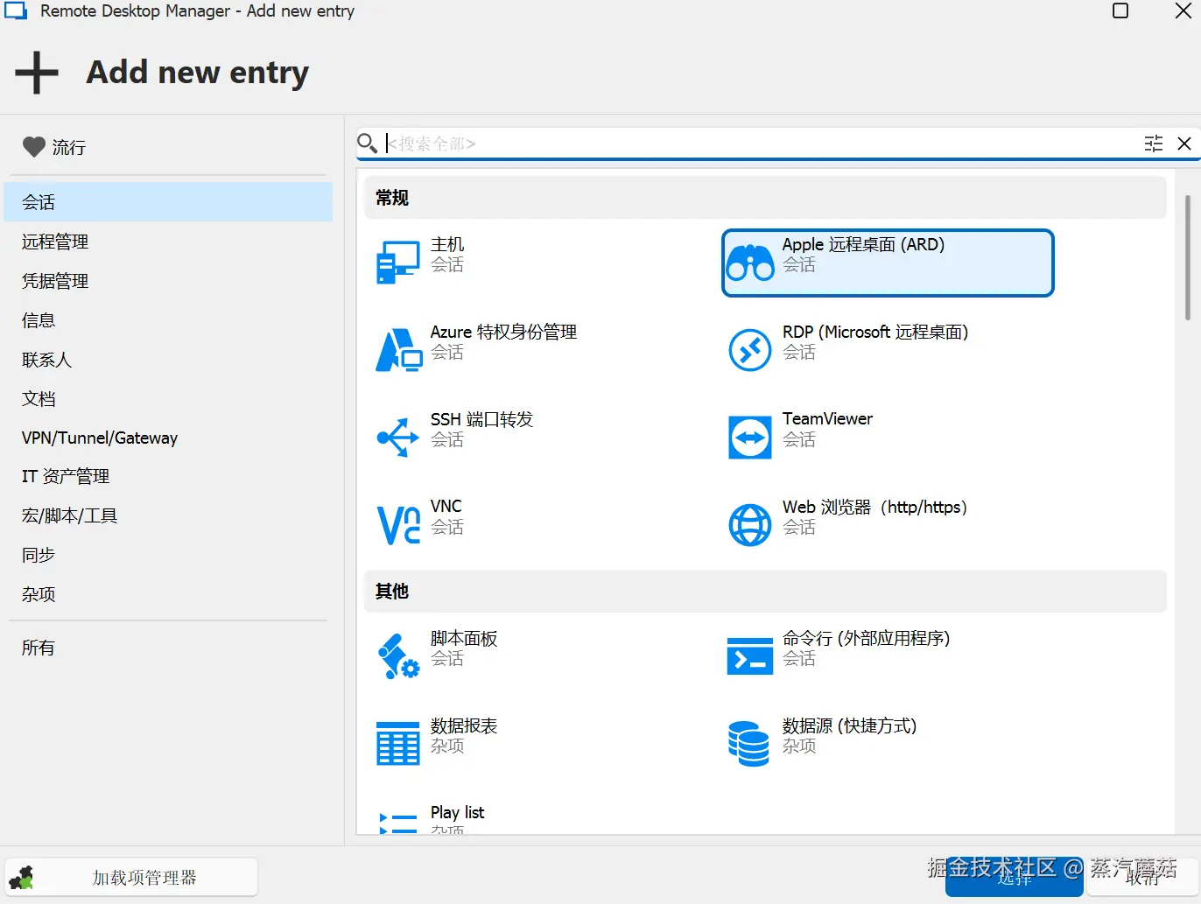Click the 'SSH 端口转发' label
Screen dimensions: 1201x904
(x=481, y=420)
